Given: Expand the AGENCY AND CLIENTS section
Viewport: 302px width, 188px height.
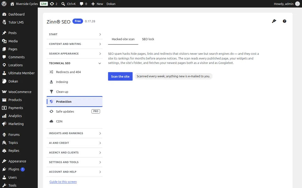Looking at the screenshot, I should pos(75,153).
